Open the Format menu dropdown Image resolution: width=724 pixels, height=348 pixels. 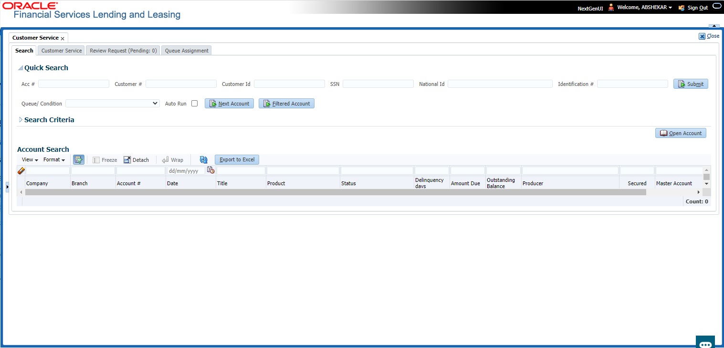(x=54, y=160)
